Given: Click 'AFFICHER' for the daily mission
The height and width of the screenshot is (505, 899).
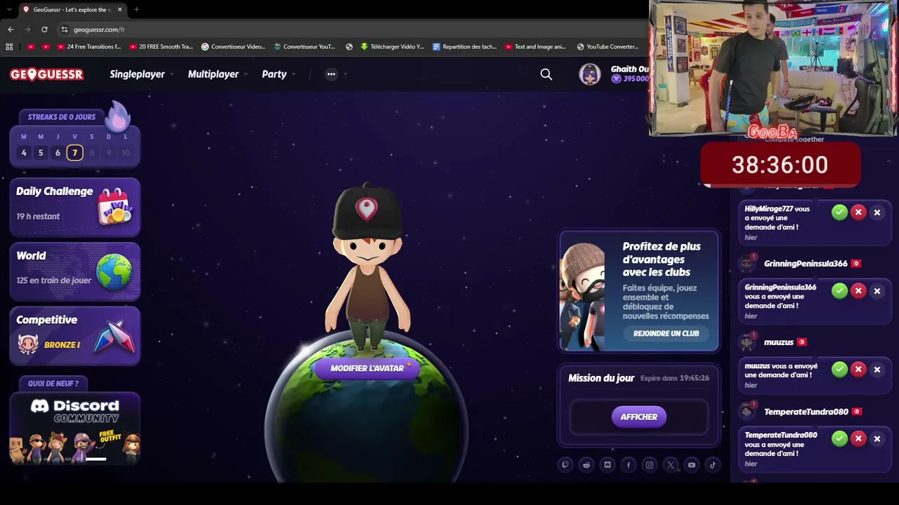Looking at the screenshot, I should (x=638, y=417).
